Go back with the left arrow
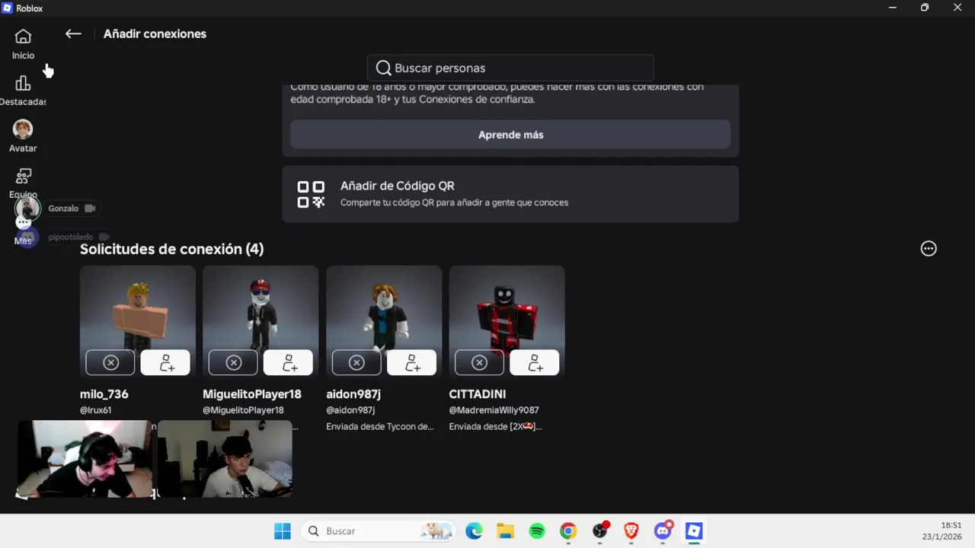The image size is (975, 548). (x=73, y=33)
